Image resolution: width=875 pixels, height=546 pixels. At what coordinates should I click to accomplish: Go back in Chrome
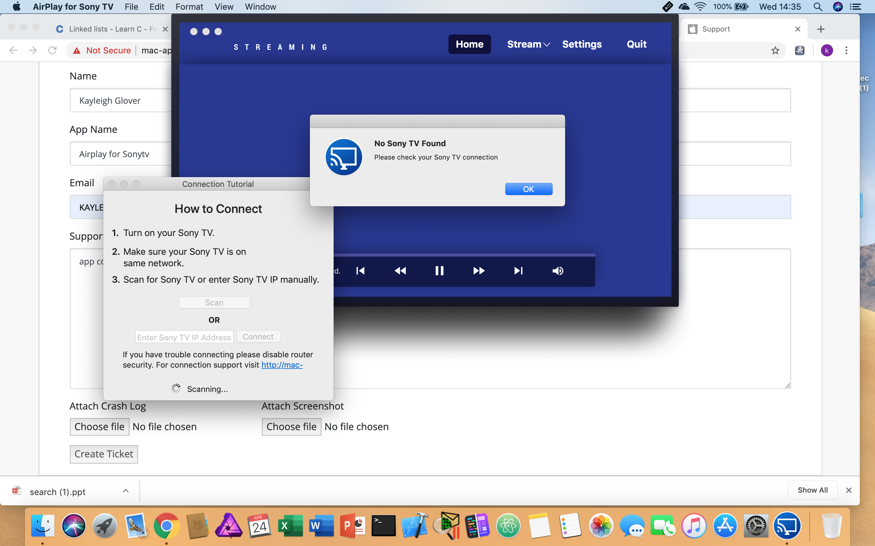pyautogui.click(x=13, y=50)
